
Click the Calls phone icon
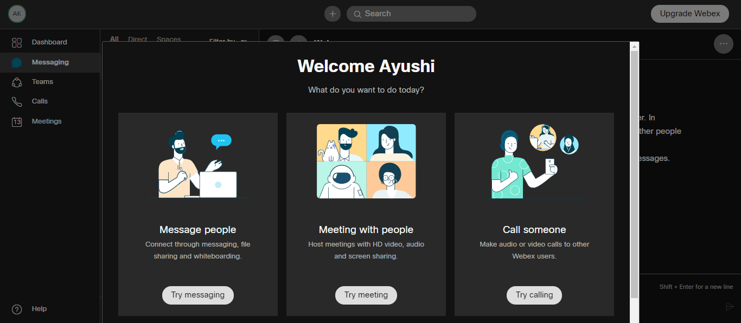tap(17, 101)
